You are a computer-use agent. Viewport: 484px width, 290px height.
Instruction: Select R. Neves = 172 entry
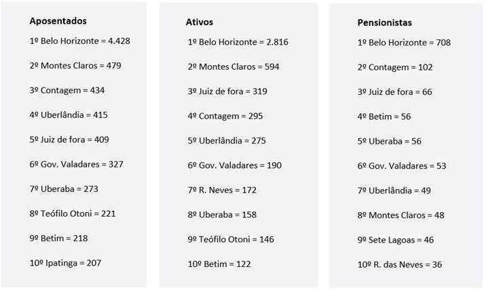[x=223, y=190]
